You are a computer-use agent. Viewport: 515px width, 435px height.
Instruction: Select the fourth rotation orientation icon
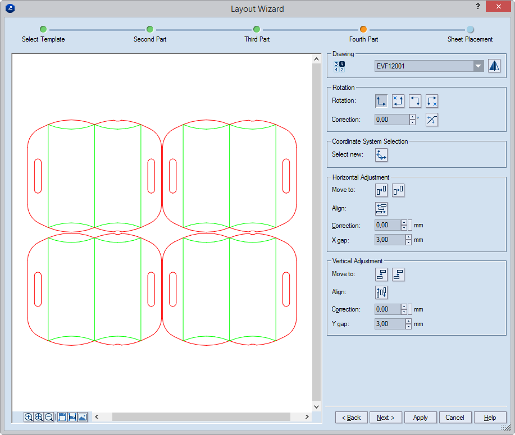tap(432, 101)
